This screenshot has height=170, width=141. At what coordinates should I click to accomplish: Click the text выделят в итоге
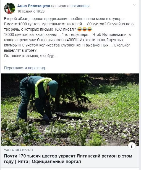pyautogui.click(x=20, y=50)
